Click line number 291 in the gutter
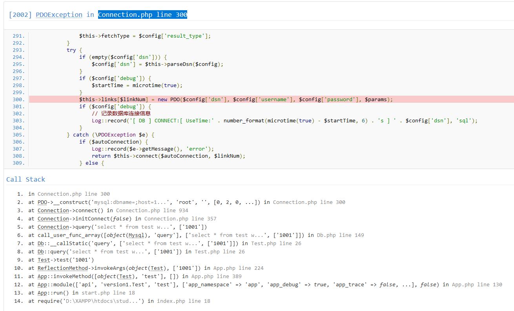This screenshot has width=514, height=311. tap(18, 36)
